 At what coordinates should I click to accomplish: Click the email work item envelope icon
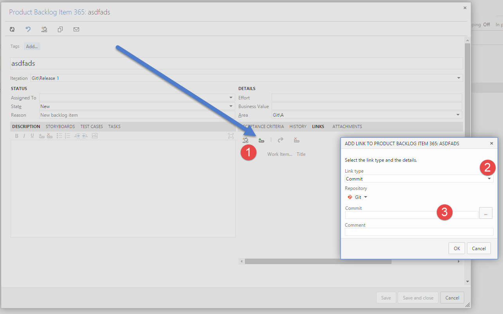click(x=76, y=29)
